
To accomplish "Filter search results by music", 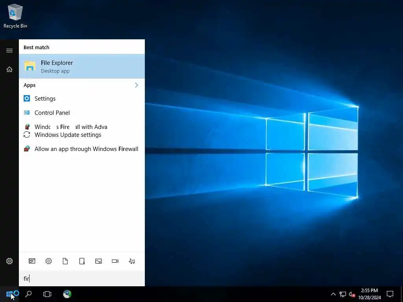I will [x=132, y=261].
